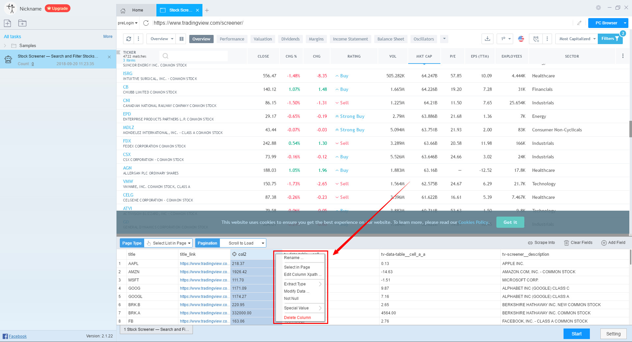The width and height of the screenshot is (632, 342).
Task: Click the user avatar icon
Action: [x=11, y=9]
